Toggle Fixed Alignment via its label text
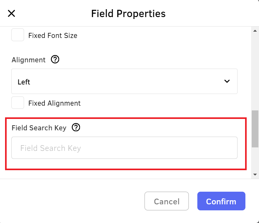This screenshot has width=259, height=223. (54, 103)
